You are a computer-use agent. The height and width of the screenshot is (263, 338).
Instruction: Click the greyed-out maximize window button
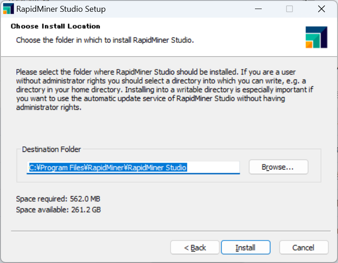coord(289,9)
